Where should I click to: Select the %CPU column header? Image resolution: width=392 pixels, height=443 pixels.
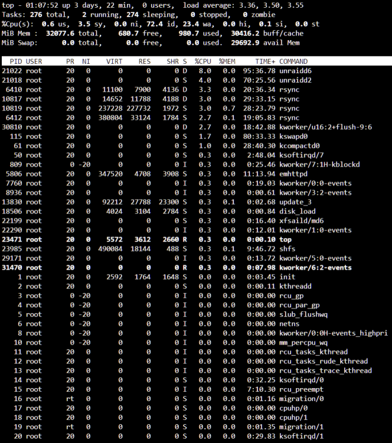click(x=202, y=61)
